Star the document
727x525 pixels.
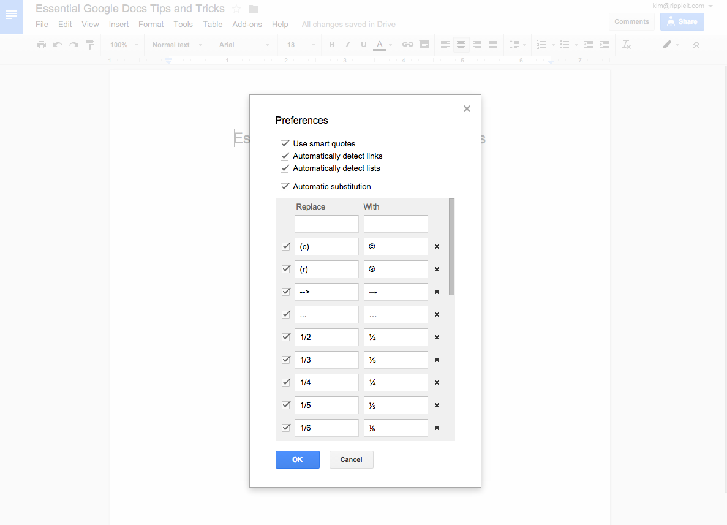(236, 9)
